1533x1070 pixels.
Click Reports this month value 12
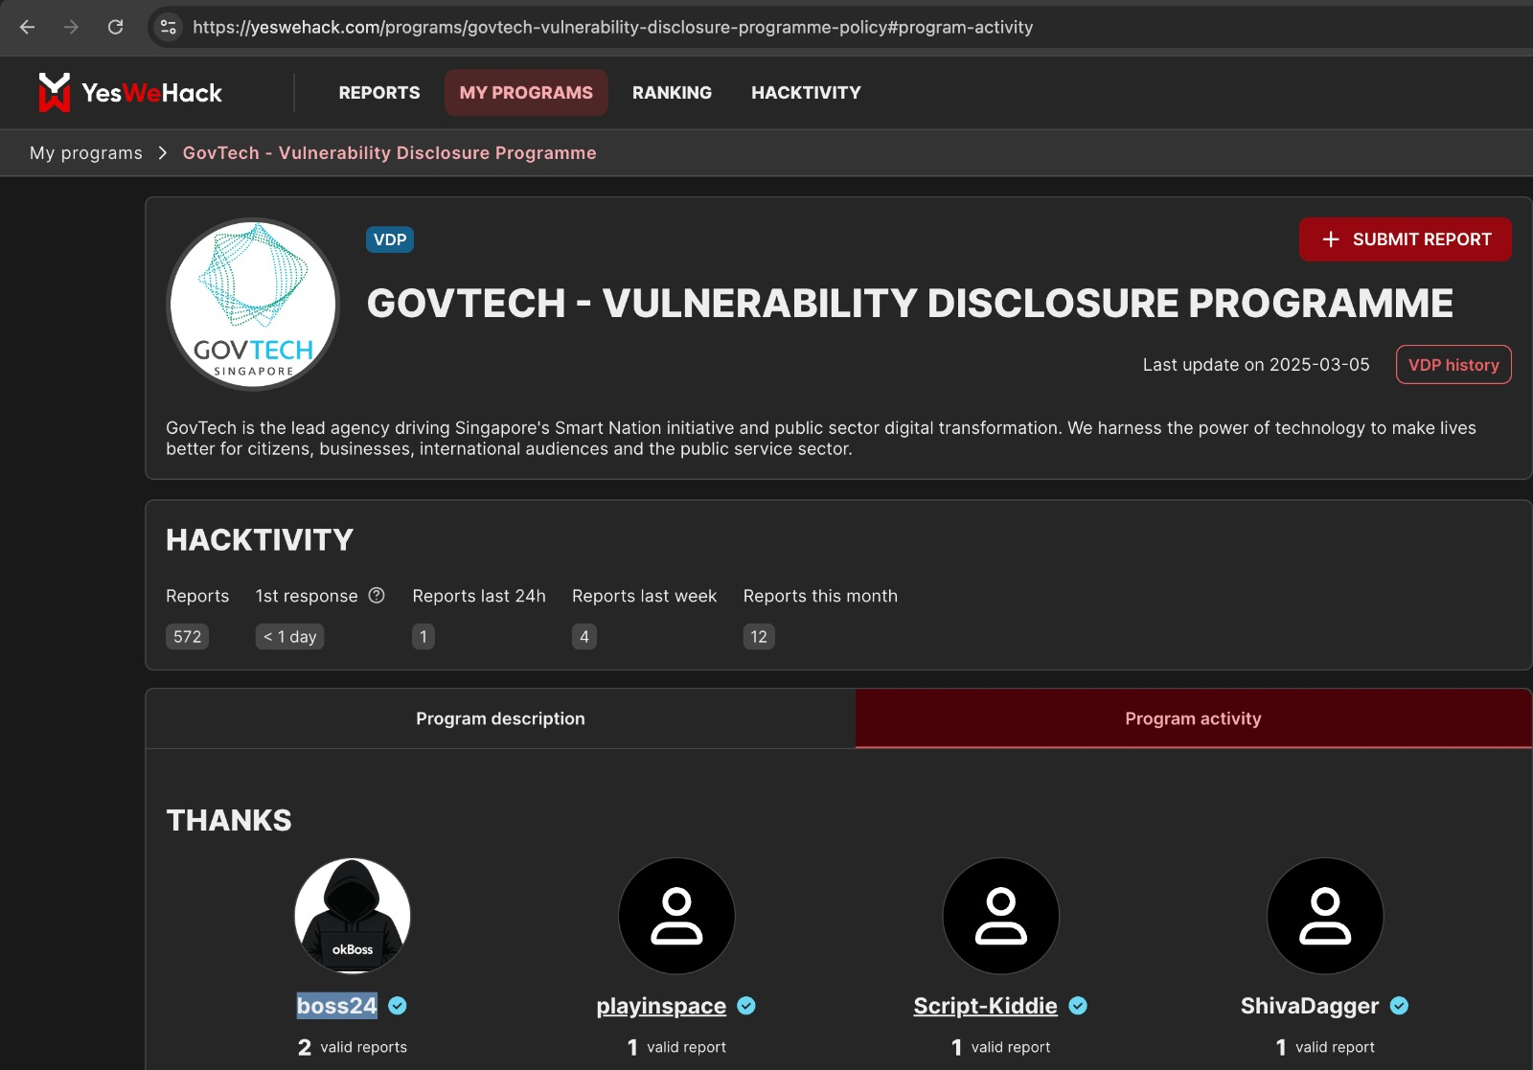pyautogui.click(x=759, y=637)
